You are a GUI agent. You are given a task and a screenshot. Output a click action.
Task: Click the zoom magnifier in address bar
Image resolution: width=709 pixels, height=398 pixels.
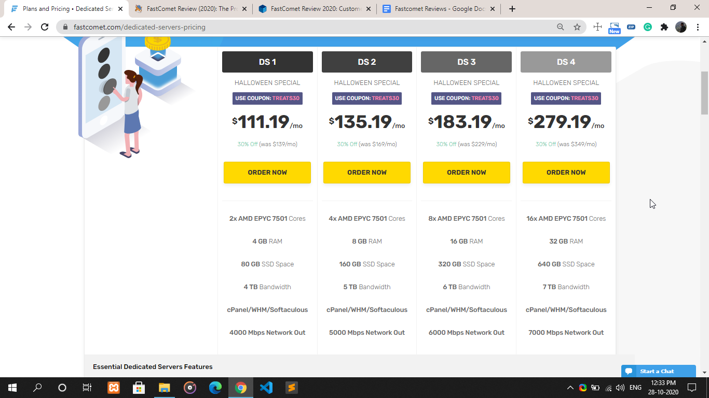[561, 27]
